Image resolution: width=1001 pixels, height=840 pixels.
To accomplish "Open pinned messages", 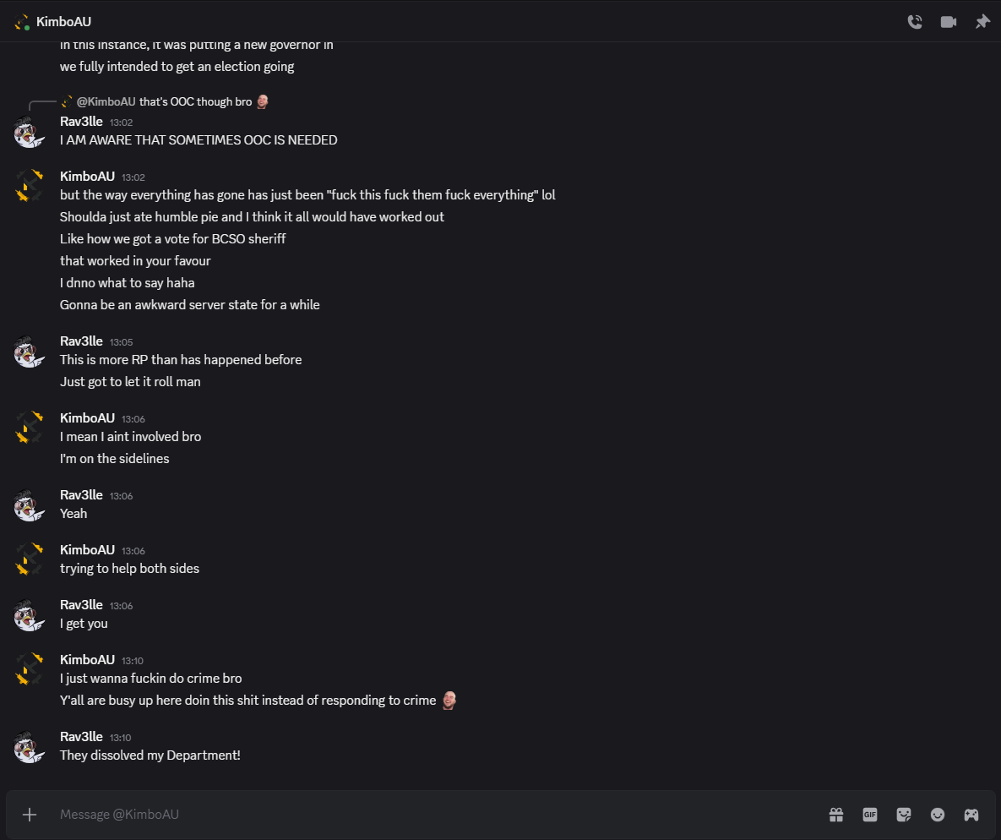I will pyautogui.click(x=982, y=22).
